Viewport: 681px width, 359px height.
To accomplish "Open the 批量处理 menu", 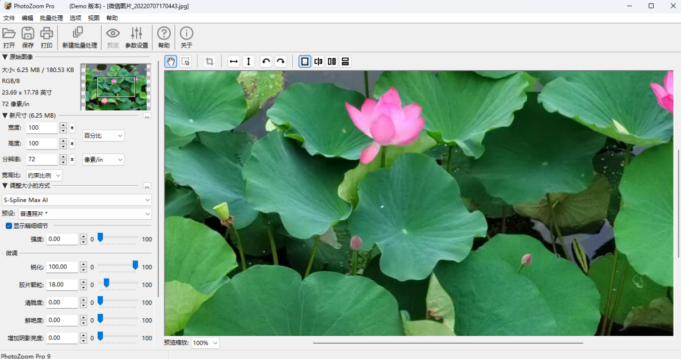I will pos(51,18).
